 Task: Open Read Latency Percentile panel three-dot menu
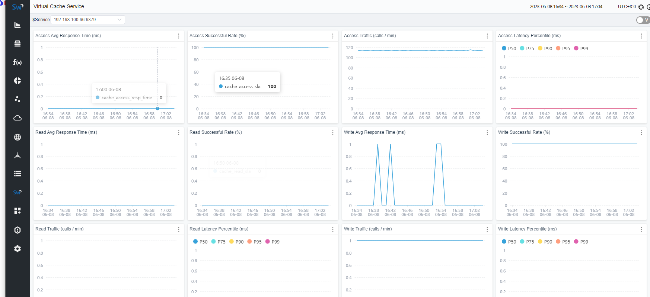pyautogui.click(x=333, y=229)
